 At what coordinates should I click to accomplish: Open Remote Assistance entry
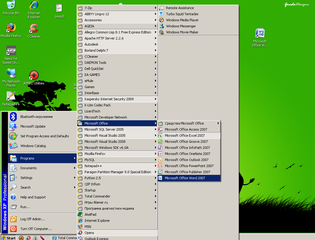tap(199, 8)
